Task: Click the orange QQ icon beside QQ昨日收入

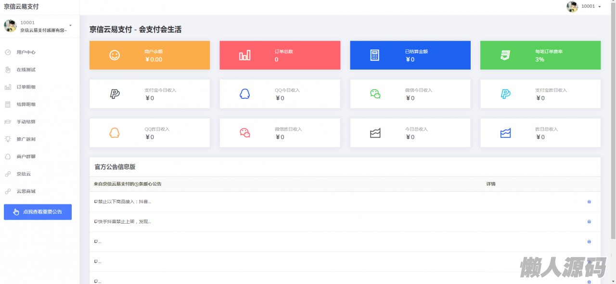Action: click(115, 133)
